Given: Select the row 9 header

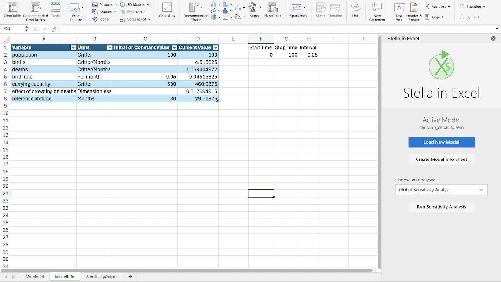Looking at the screenshot, I should tap(6, 106).
